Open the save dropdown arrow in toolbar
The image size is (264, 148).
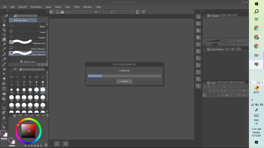pyautogui.click(x=70, y=12)
